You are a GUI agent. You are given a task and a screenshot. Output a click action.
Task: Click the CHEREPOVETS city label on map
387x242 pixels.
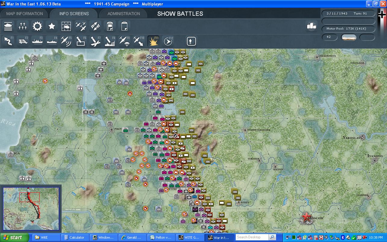pos(327,56)
